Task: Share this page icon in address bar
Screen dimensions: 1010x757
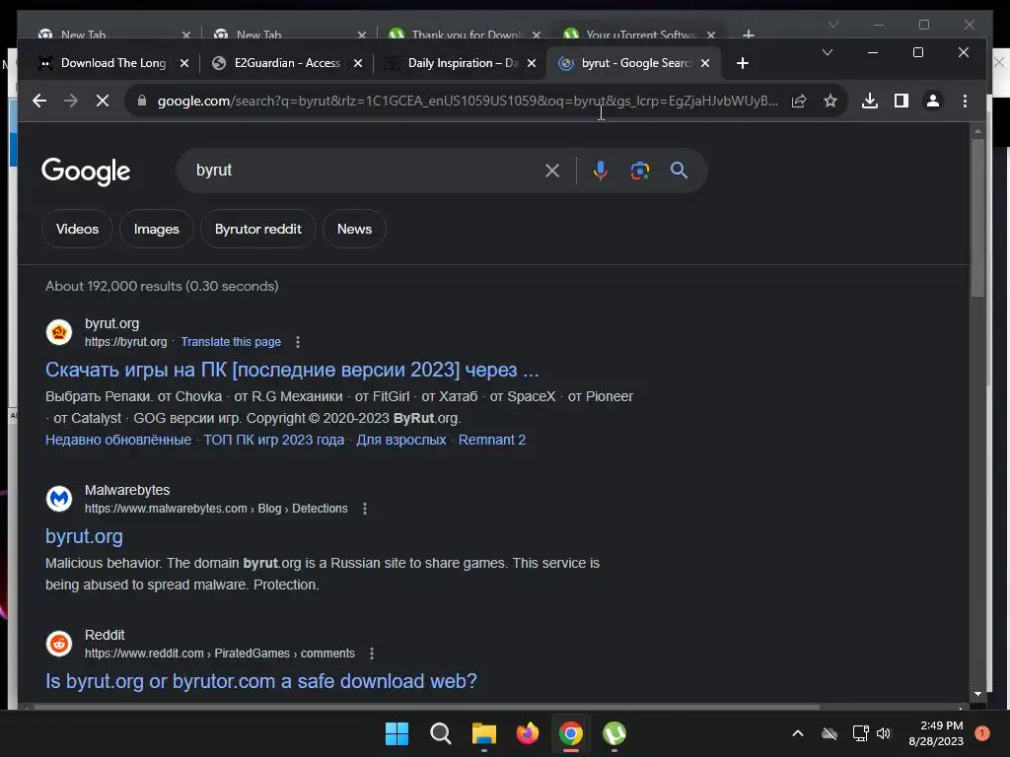Action: (x=799, y=101)
